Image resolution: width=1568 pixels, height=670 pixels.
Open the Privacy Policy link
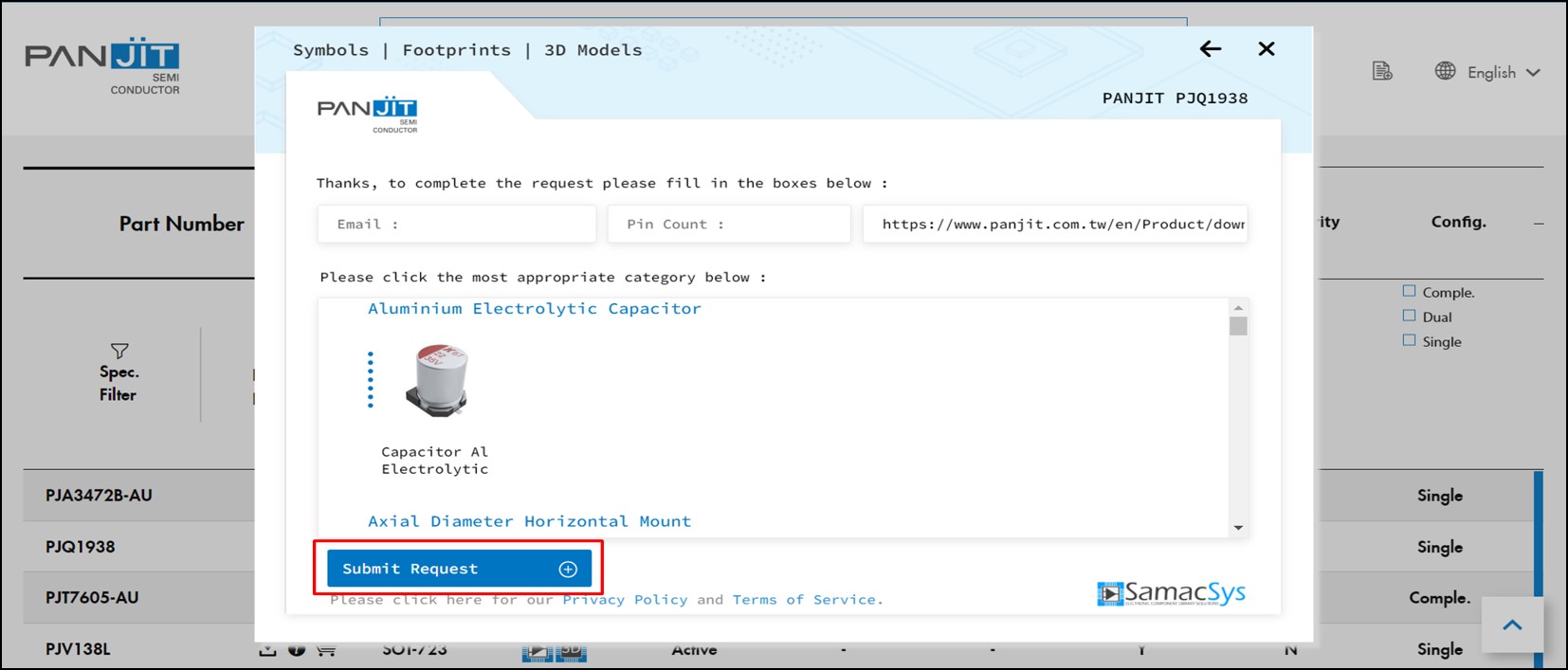coord(625,600)
